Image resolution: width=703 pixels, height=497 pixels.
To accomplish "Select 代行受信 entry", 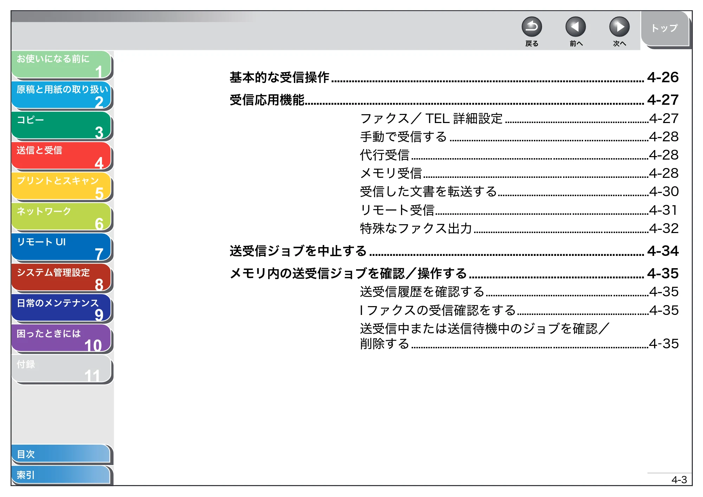I will tap(519, 155).
